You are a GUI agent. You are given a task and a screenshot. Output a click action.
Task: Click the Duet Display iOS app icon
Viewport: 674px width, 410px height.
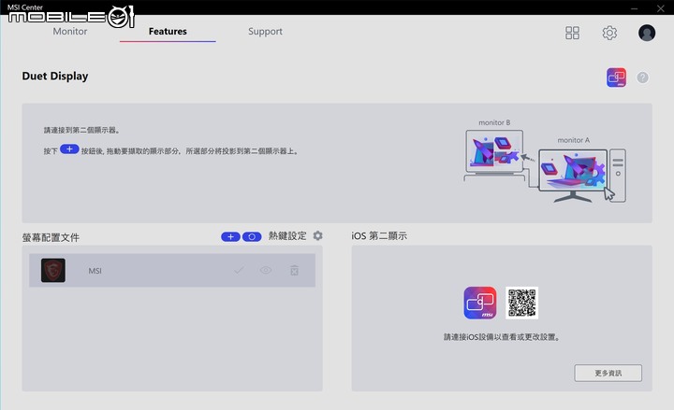click(x=479, y=303)
